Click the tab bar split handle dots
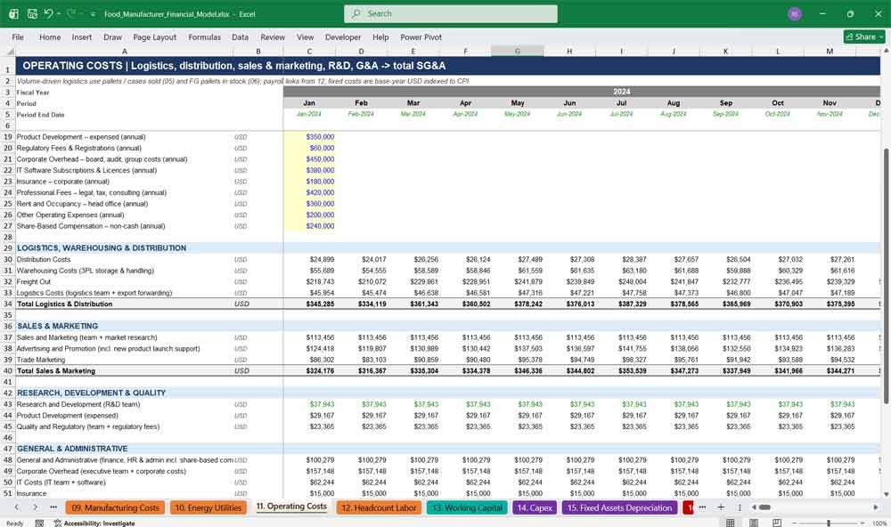The image size is (891, 527). click(740, 507)
